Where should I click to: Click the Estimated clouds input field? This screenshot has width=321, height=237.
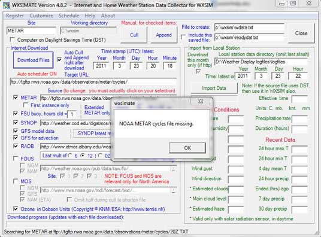coord(236,189)
